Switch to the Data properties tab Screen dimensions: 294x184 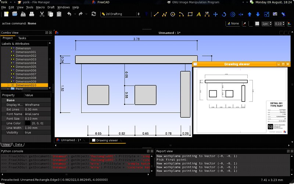coord(18,145)
